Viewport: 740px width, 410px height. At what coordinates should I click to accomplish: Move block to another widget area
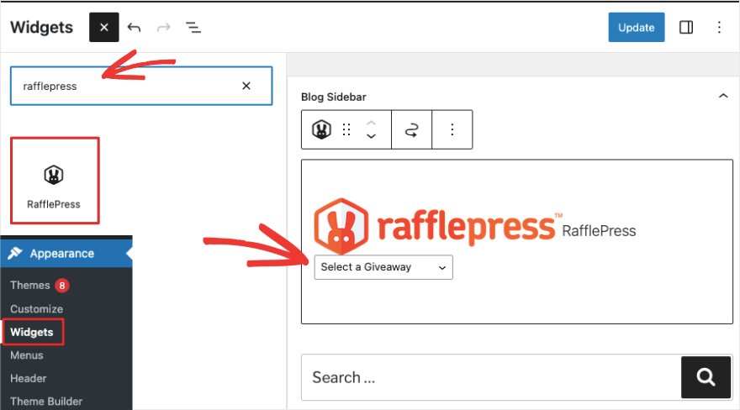[x=411, y=129]
